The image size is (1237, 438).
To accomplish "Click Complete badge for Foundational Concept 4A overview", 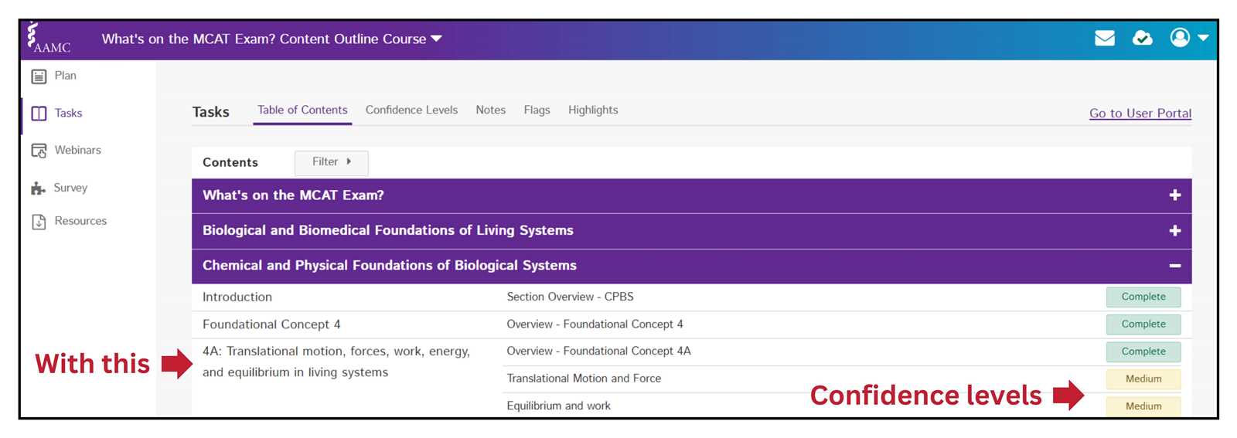I will click(1143, 351).
